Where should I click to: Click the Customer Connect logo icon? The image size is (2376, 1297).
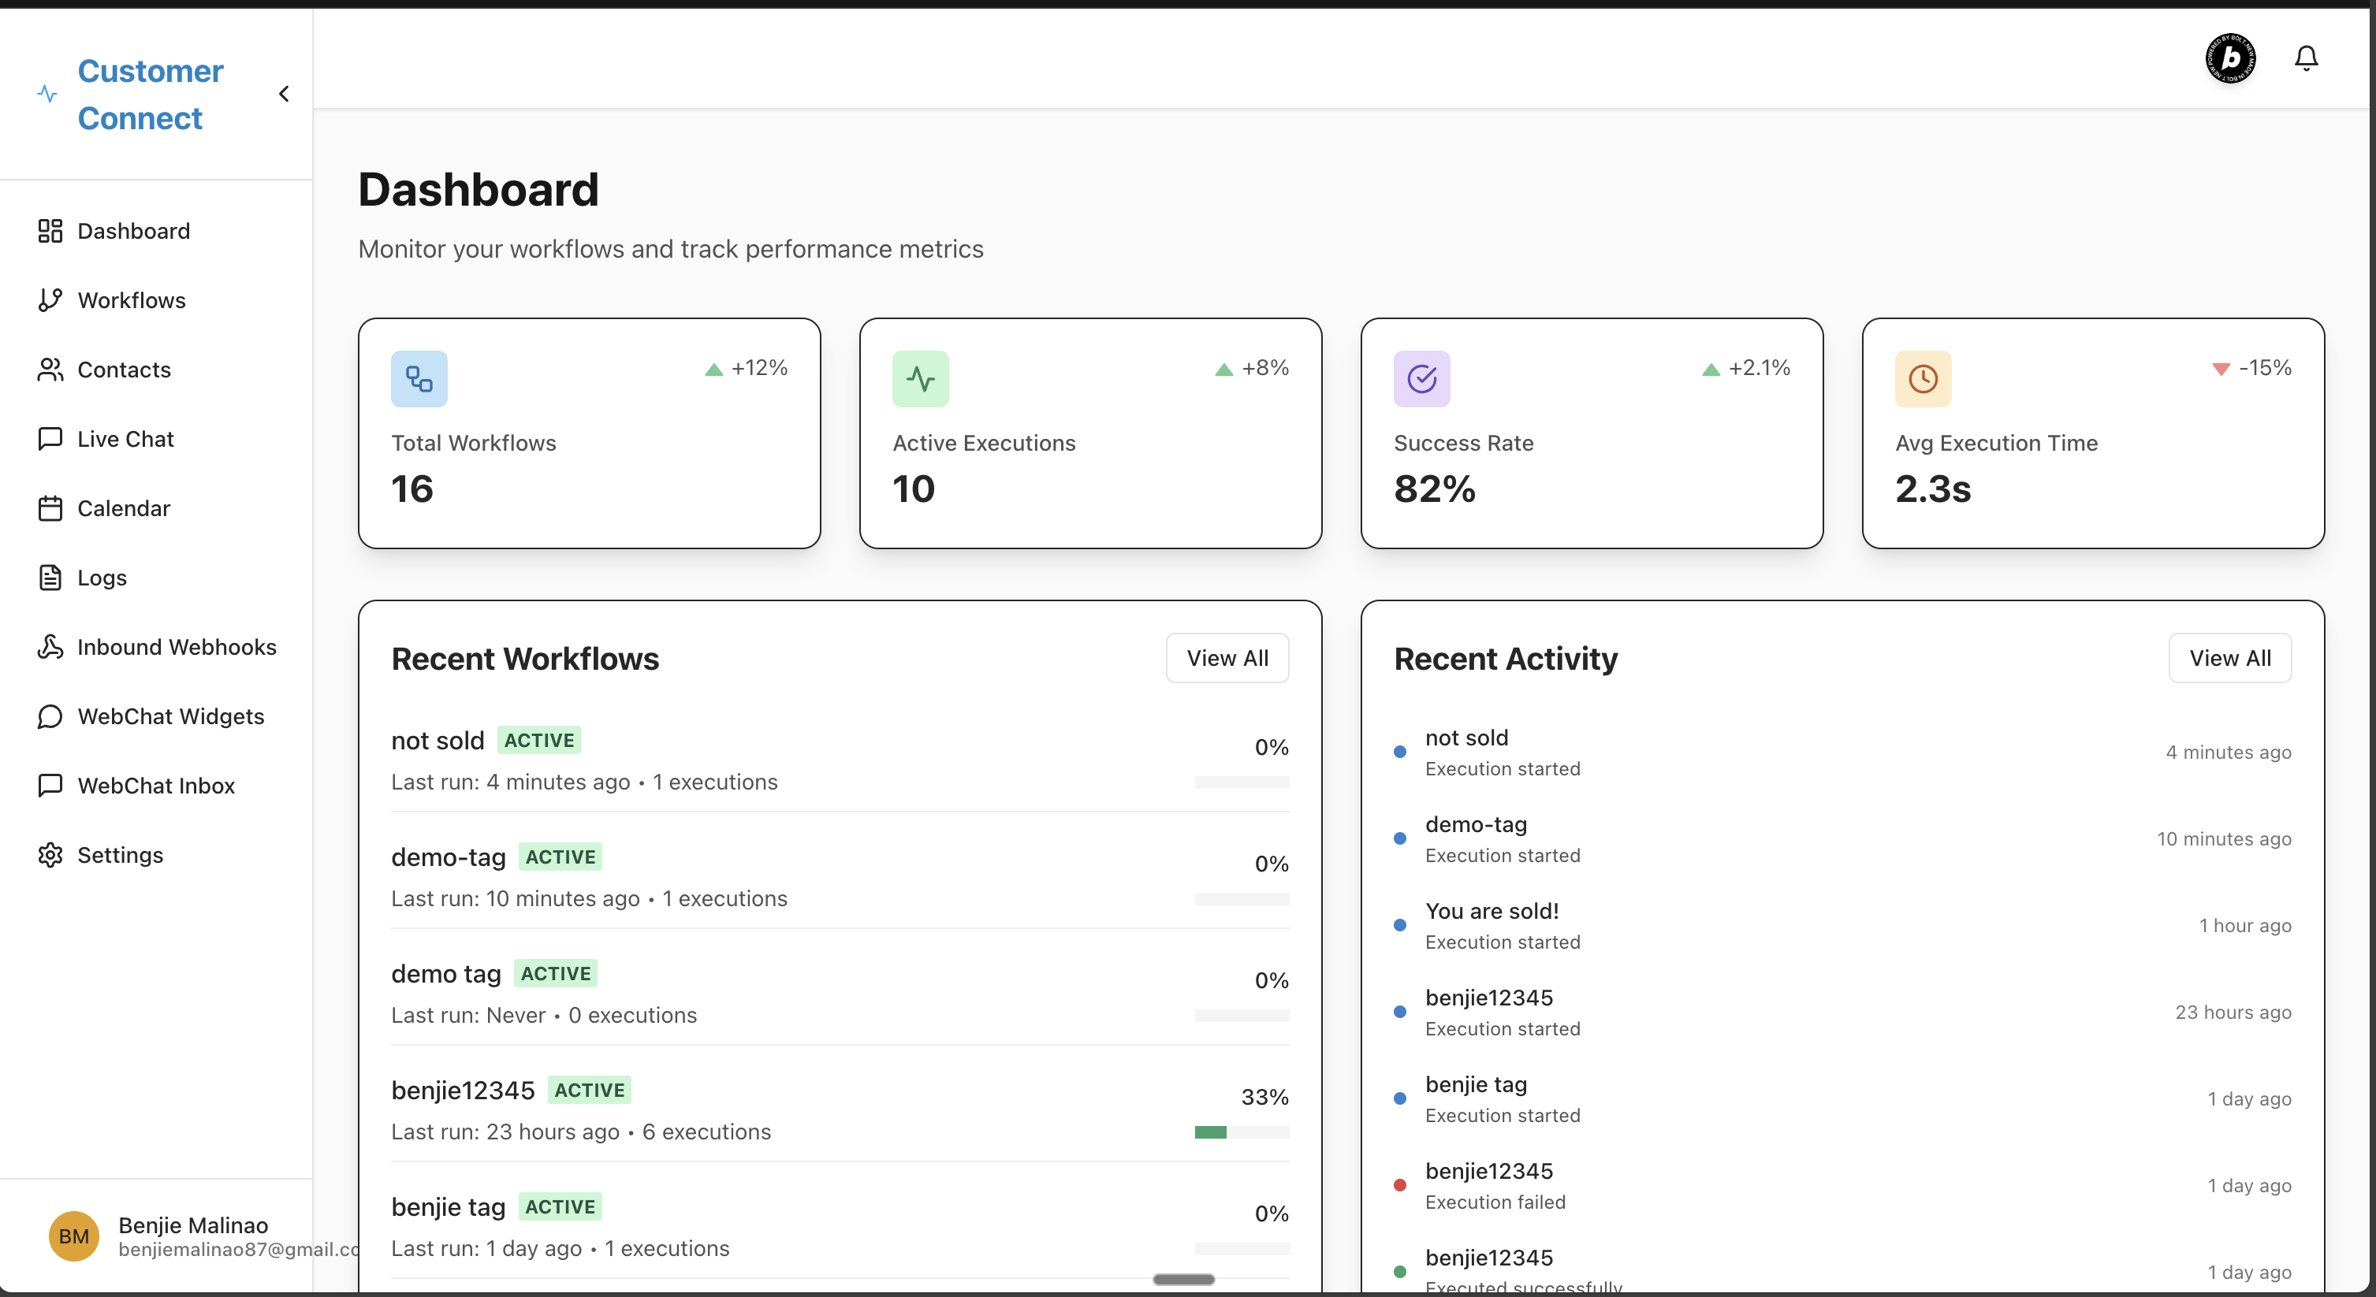pos(48,94)
